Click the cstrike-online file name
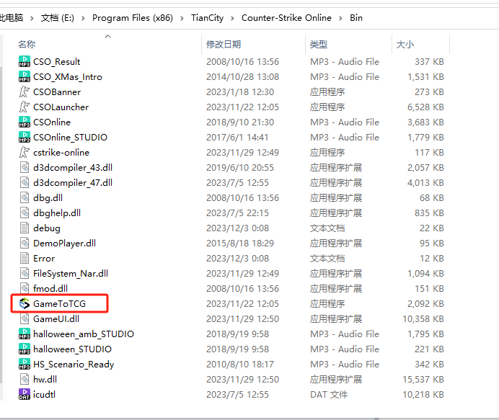 pos(61,152)
